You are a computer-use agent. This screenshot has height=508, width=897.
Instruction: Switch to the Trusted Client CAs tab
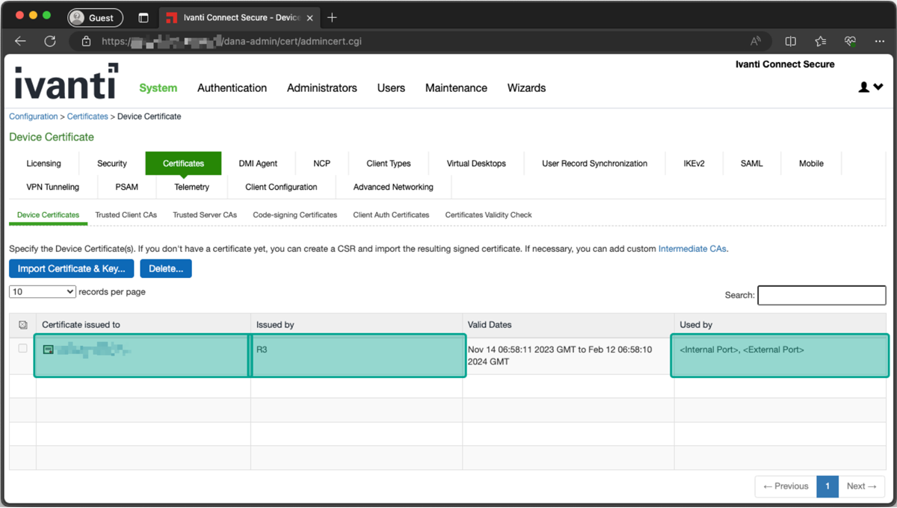pyautogui.click(x=126, y=214)
